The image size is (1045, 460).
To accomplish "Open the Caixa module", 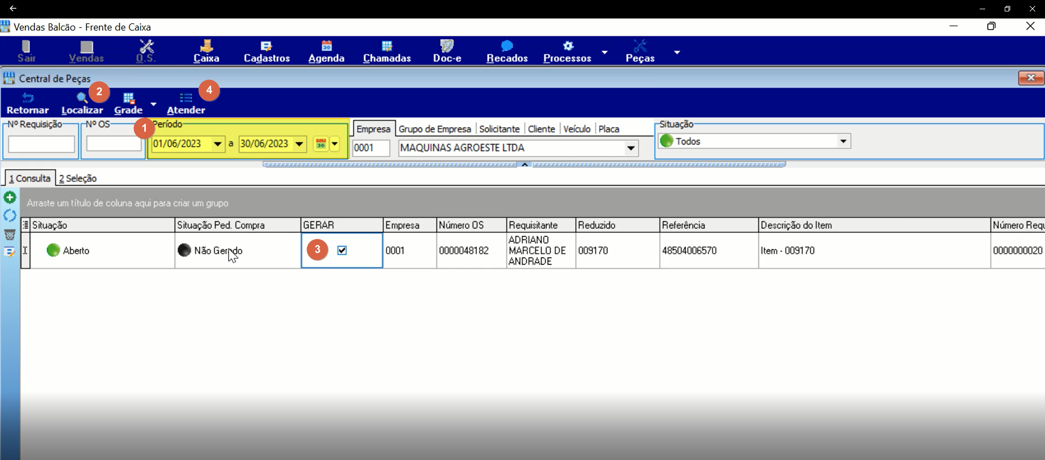I will pos(206,52).
